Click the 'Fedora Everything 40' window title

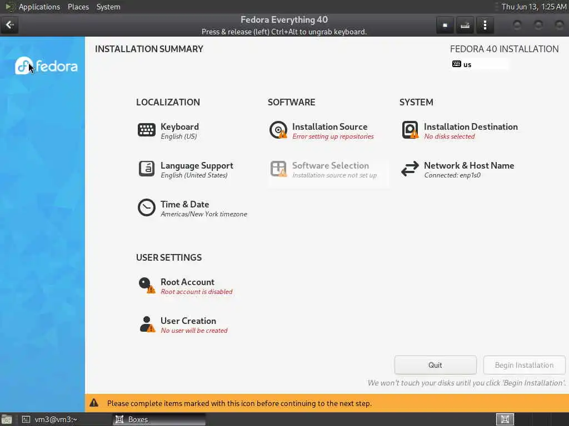click(x=284, y=19)
